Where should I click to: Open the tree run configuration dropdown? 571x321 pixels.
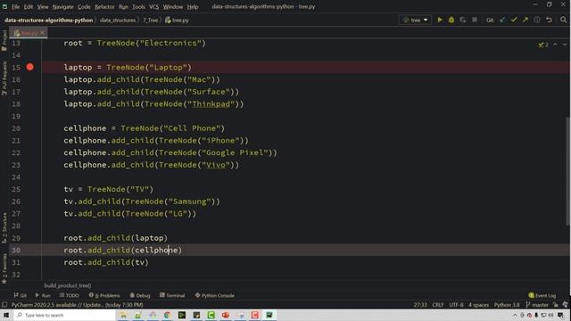[415, 20]
